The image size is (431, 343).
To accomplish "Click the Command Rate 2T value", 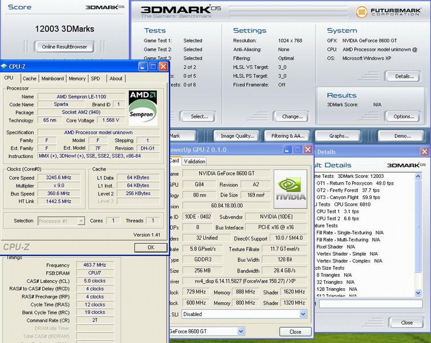I will [x=95, y=320].
